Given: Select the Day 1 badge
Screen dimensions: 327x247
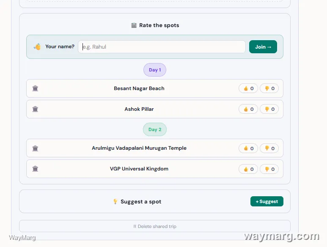Looking at the screenshot, I should coord(155,70).
